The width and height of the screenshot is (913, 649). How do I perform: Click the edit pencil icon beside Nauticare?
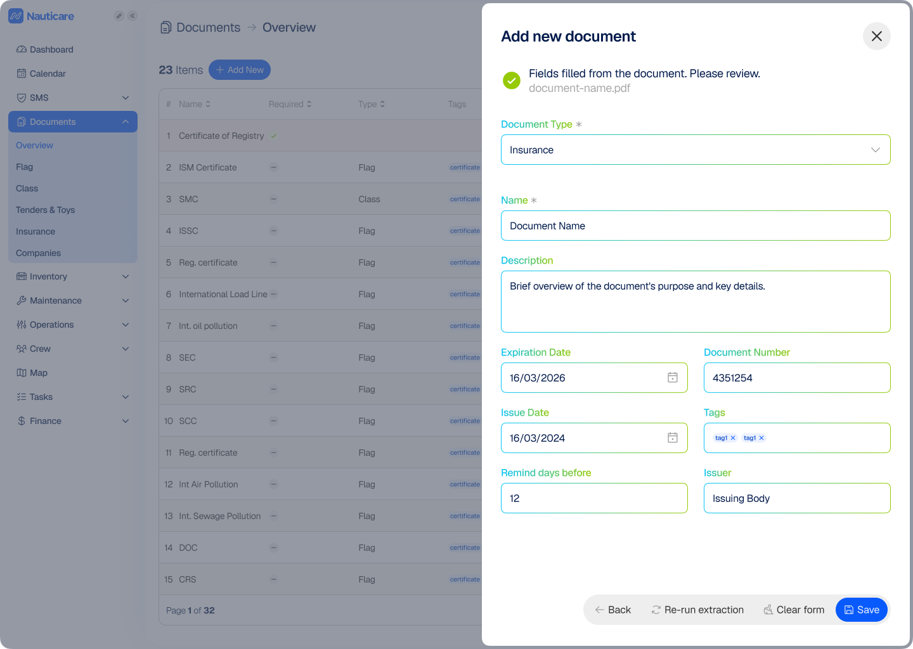click(x=119, y=16)
